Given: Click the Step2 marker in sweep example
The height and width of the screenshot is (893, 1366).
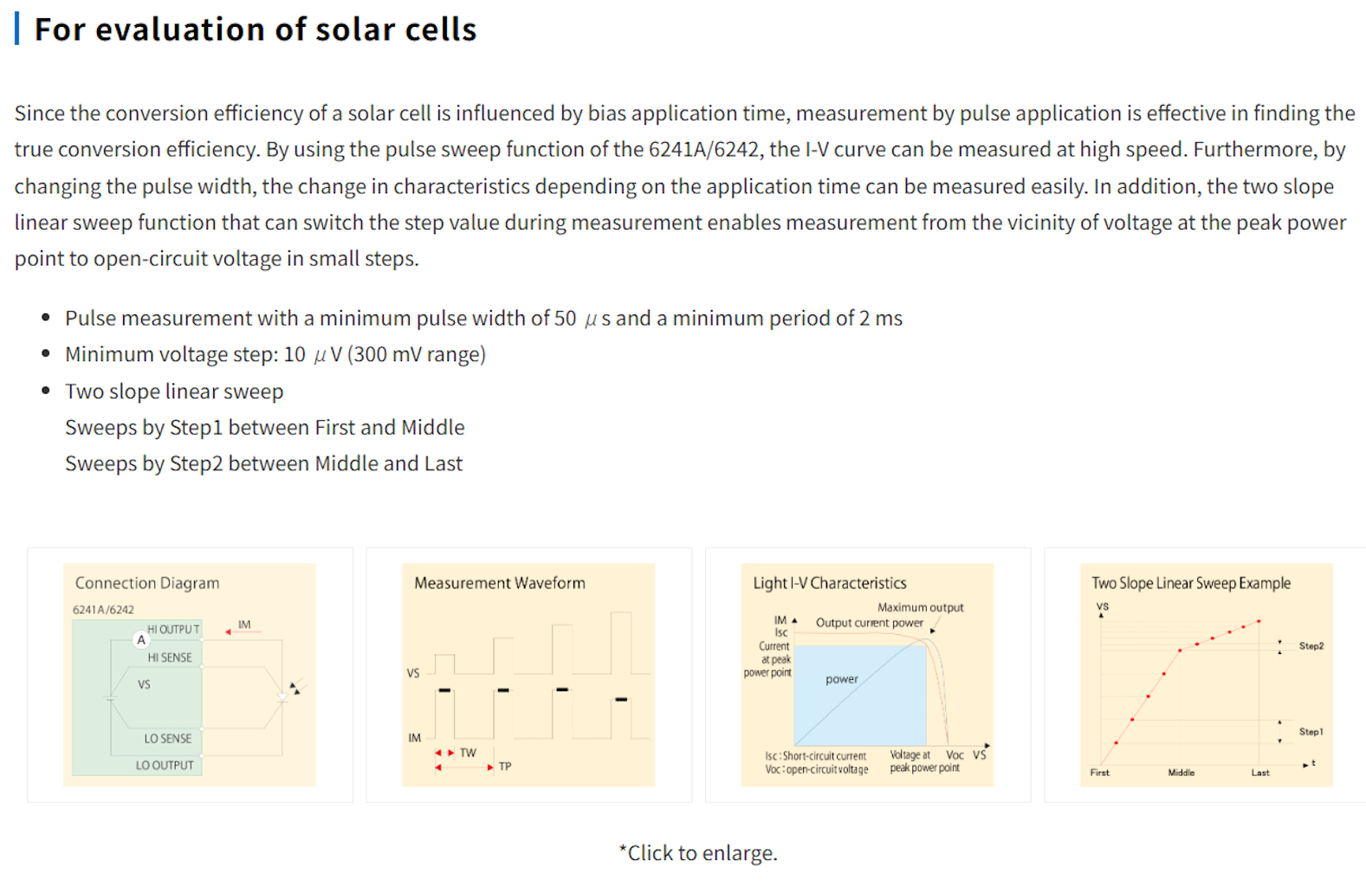Looking at the screenshot, I should 1311,646.
